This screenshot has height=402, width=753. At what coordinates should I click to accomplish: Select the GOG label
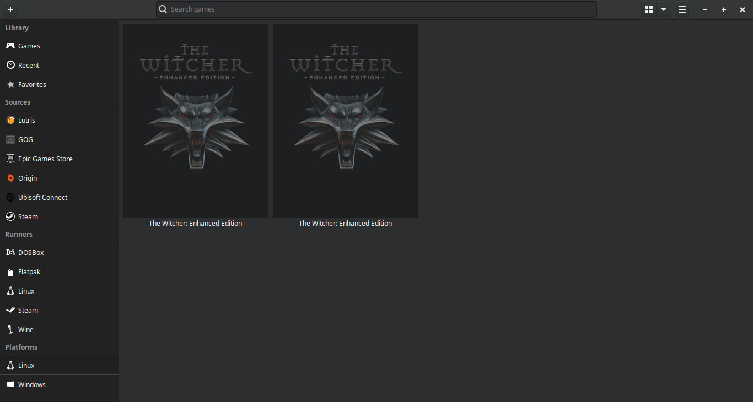point(25,140)
